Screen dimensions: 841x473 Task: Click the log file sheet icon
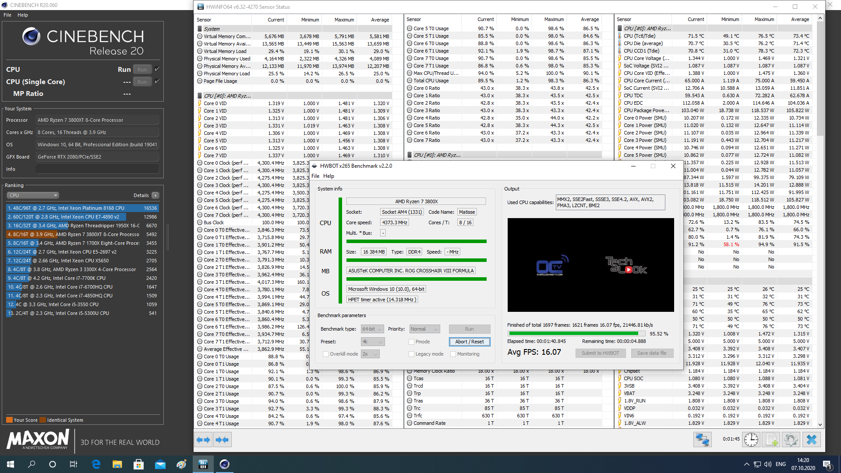pyautogui.click(x=771, y=440)
